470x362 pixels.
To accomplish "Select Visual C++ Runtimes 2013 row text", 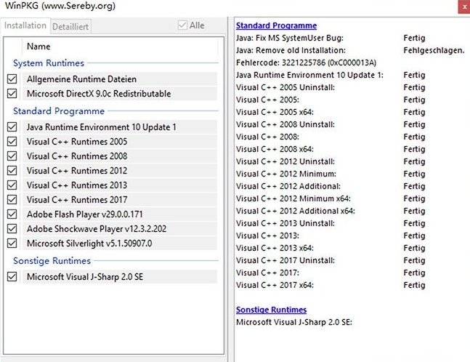I will pos(77,185).
